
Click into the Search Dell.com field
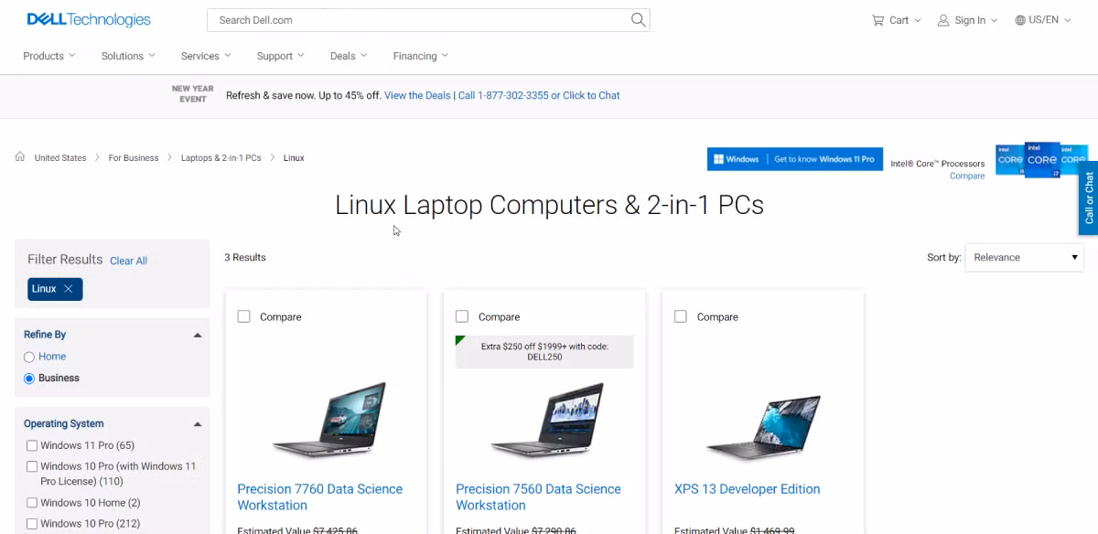[x=418, y=20]
